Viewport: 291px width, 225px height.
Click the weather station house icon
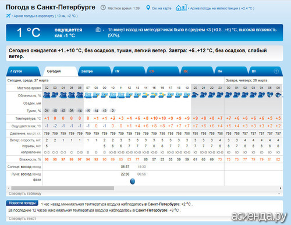coord(181,8)
